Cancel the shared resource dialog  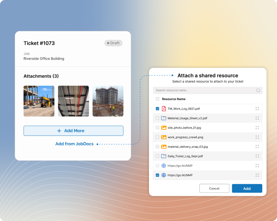tap(214, 188)
